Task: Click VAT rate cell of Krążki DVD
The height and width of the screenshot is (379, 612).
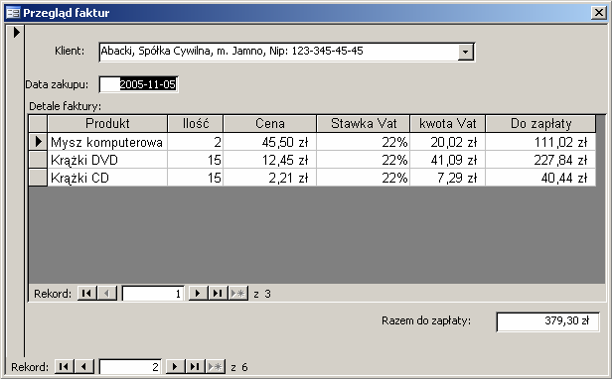Action: coord(364,160)
